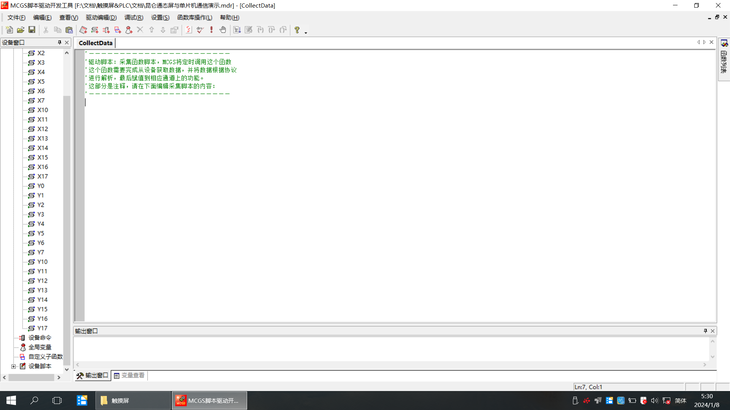Toggle pin on 设备窗口 panel
The height and width of the screenshot is (410, 730).
pos(60,43)
